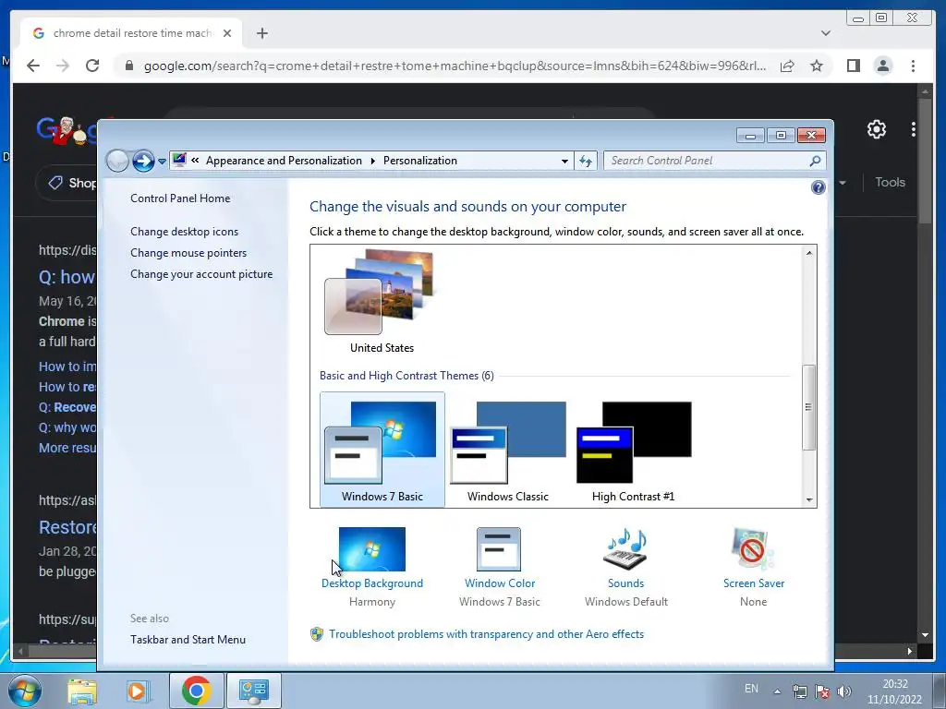946x709 pixels.
Task: Open Chrome profile avatar
Action: tap(882, 66)
